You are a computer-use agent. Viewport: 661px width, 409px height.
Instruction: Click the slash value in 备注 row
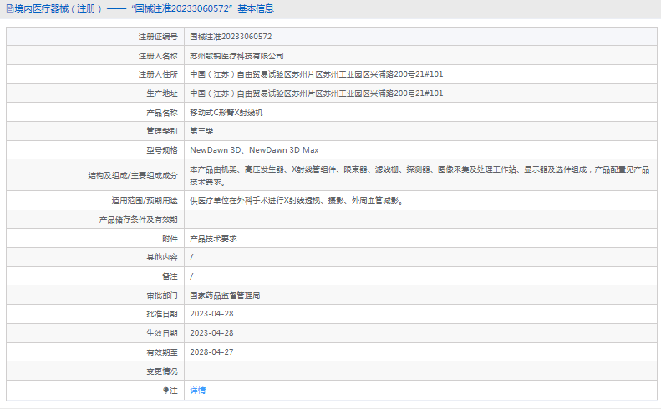(x=191, y=276)
